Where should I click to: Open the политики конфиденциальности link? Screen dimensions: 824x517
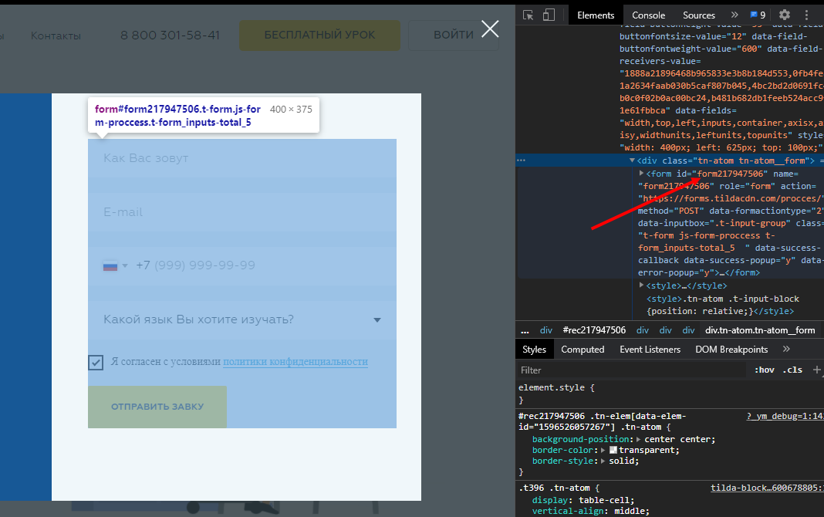pos(295,362)
